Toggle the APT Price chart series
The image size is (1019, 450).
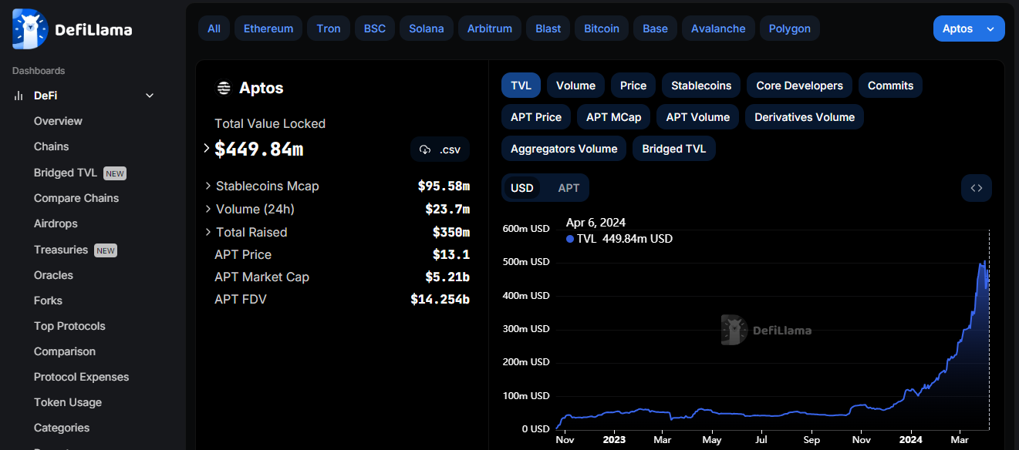(536, 117)
